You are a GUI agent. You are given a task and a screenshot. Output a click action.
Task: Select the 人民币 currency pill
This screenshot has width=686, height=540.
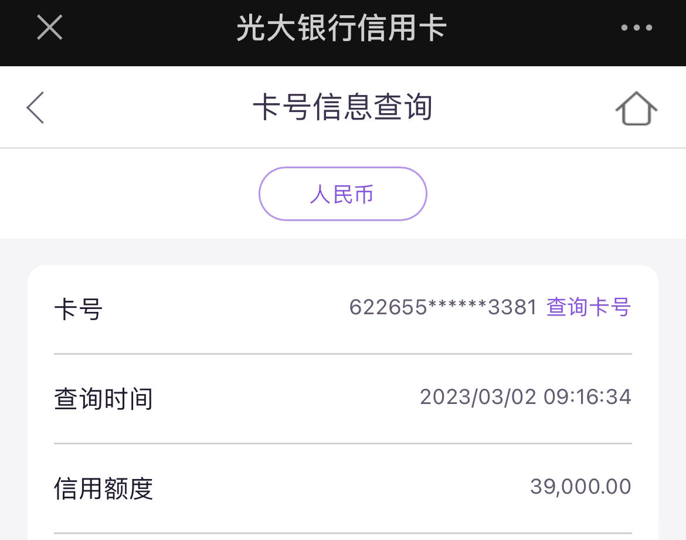point(342,194)
